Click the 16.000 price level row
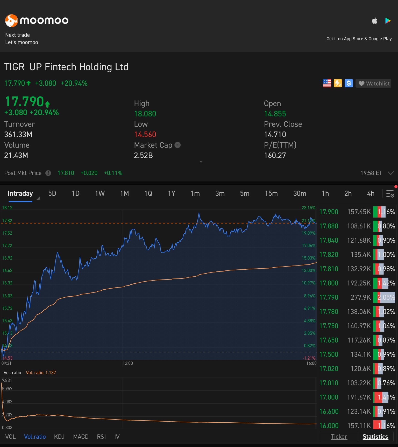Viewport: 398px width, 447px height. tap(357, 426)
